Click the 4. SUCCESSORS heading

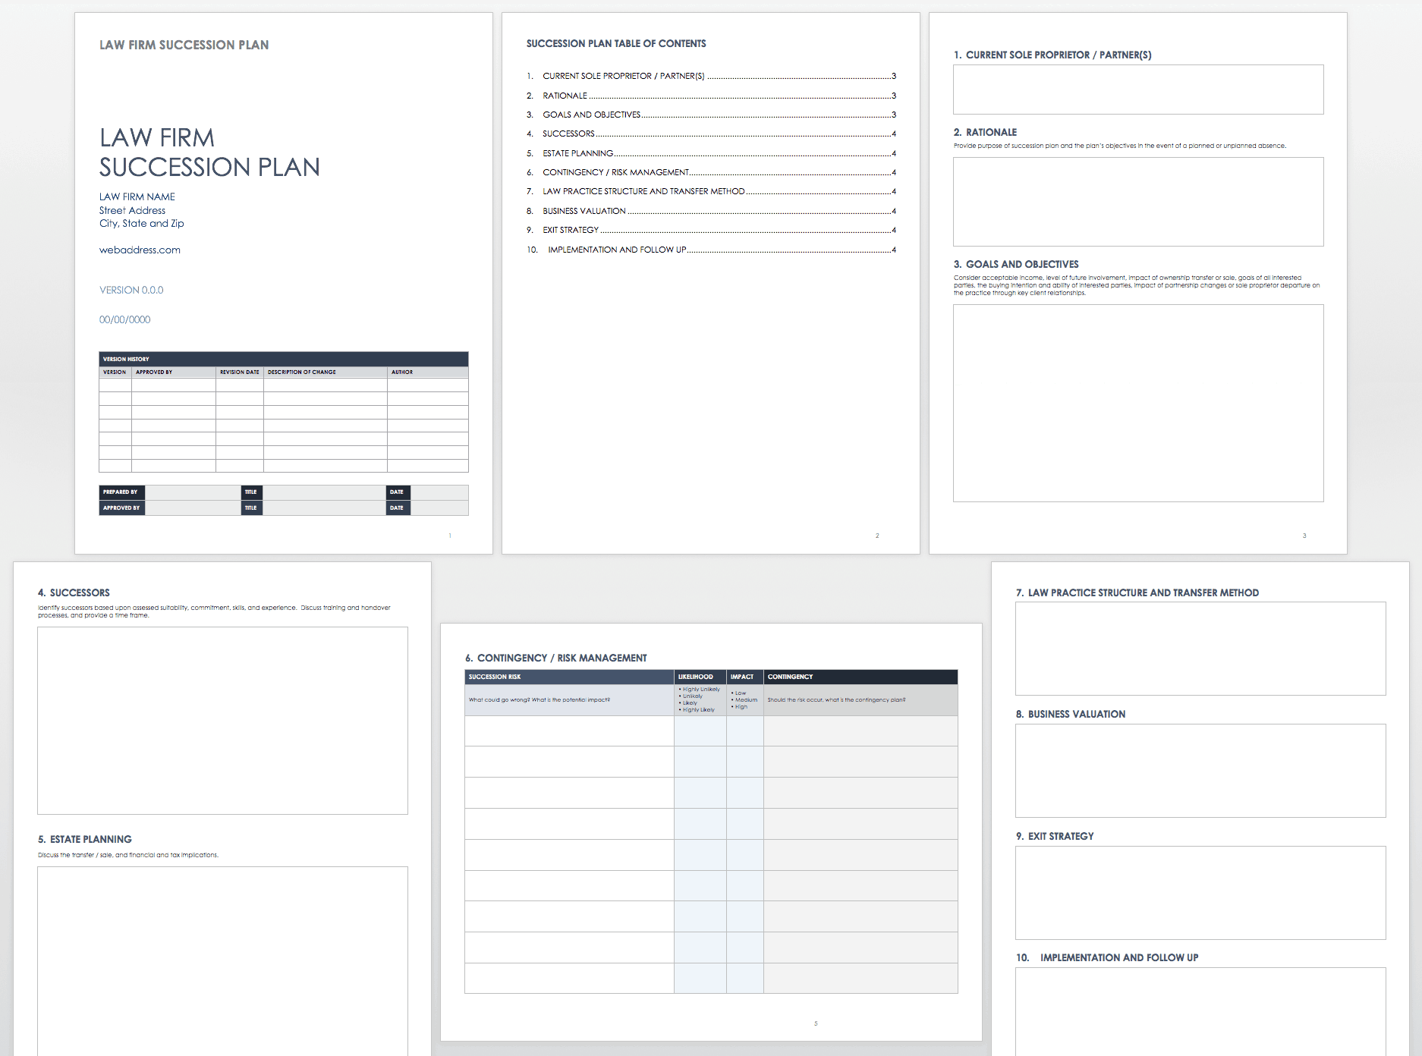(x=74, y=592)
